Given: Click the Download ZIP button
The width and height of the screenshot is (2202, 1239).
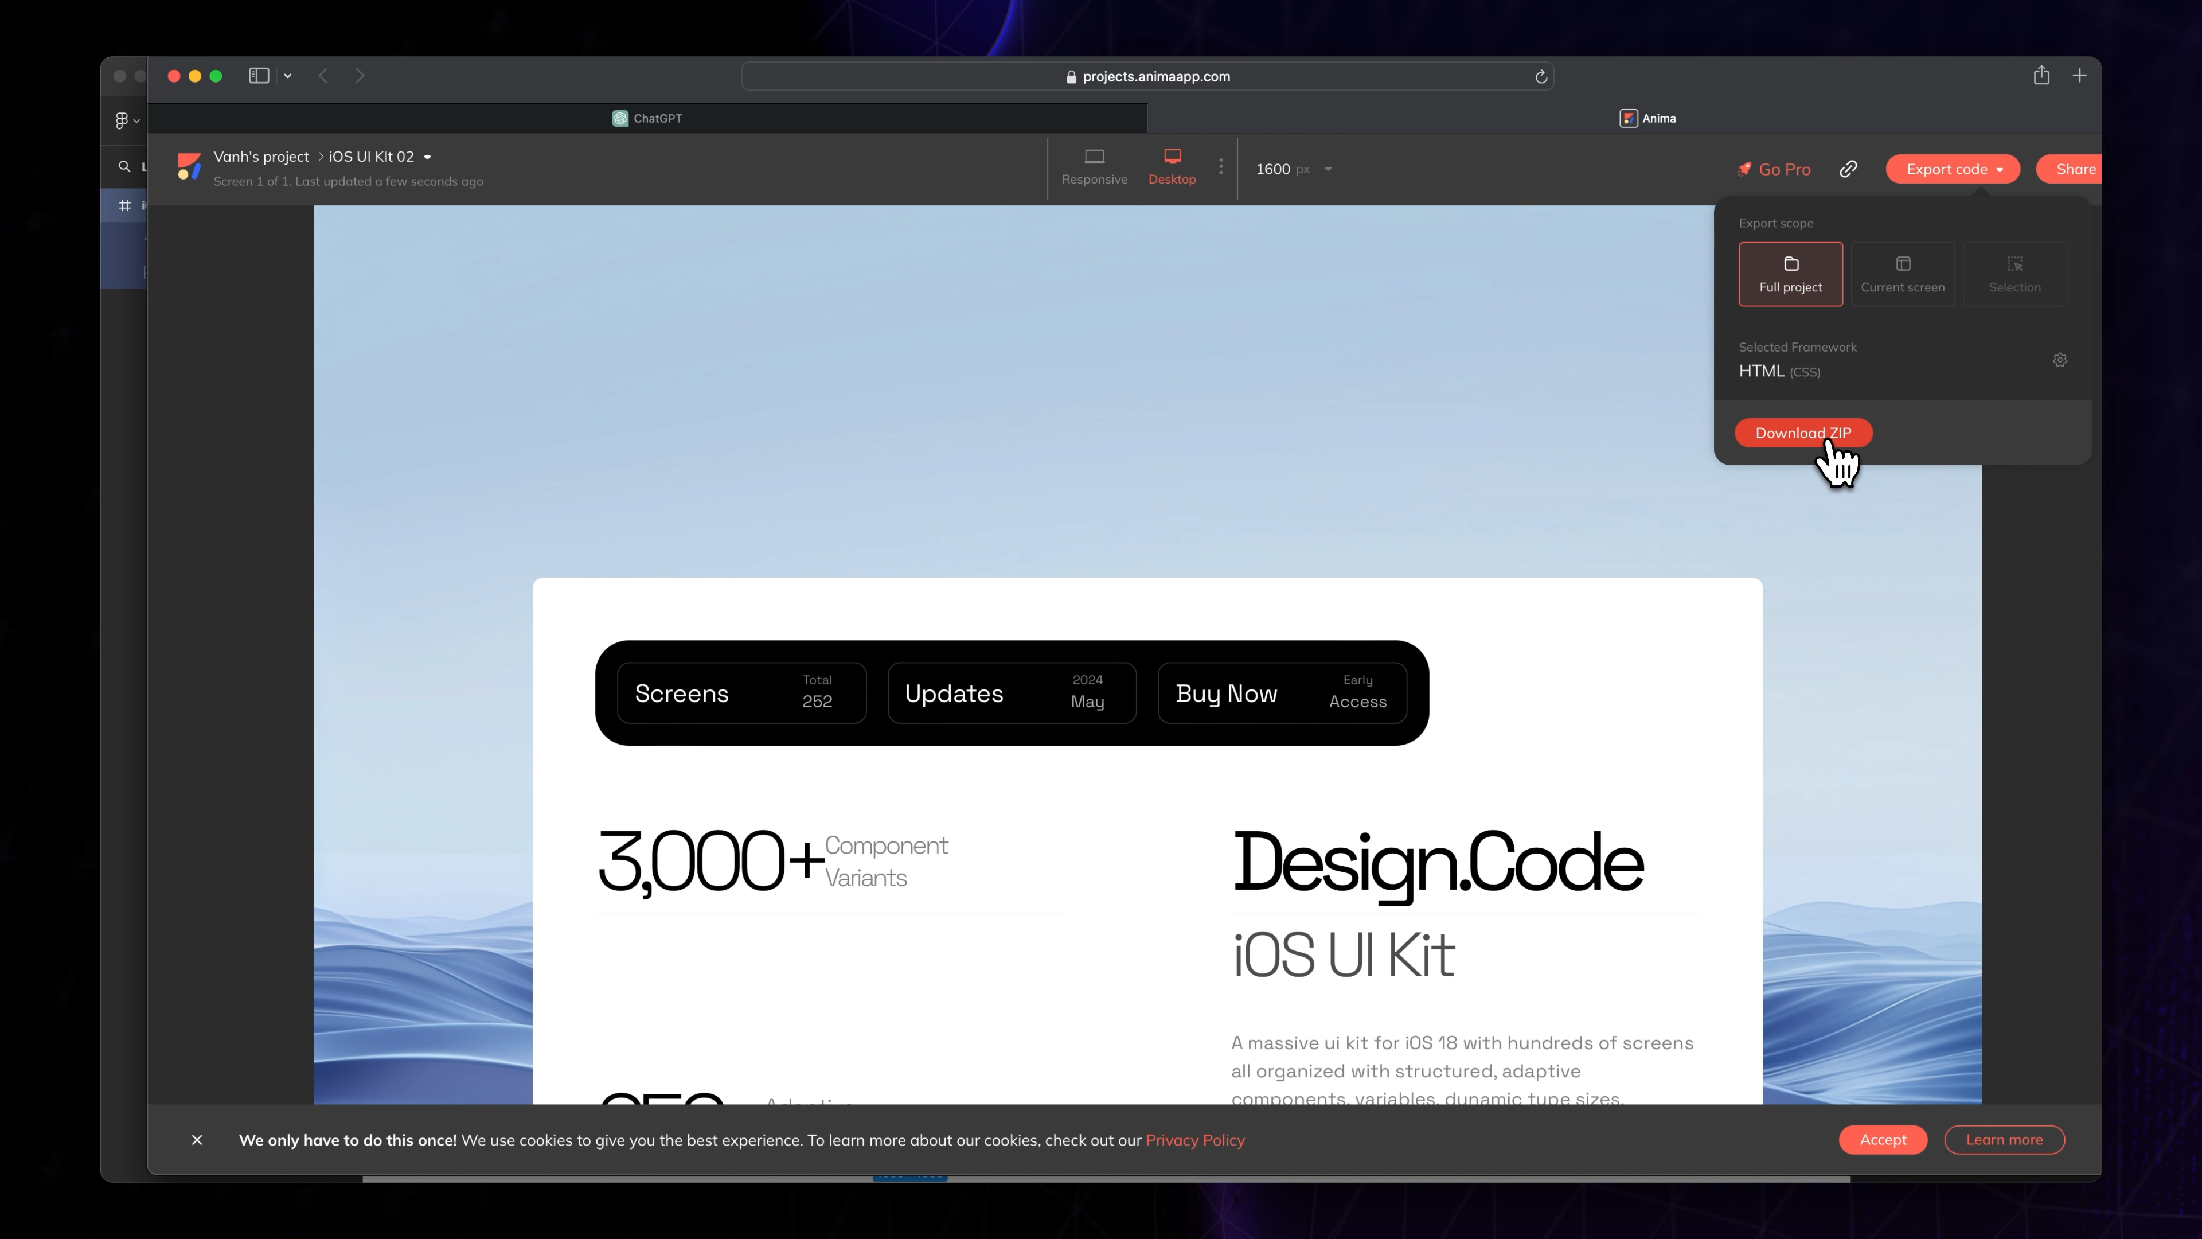Looking at the screenshot, I should click(1803, 433).
